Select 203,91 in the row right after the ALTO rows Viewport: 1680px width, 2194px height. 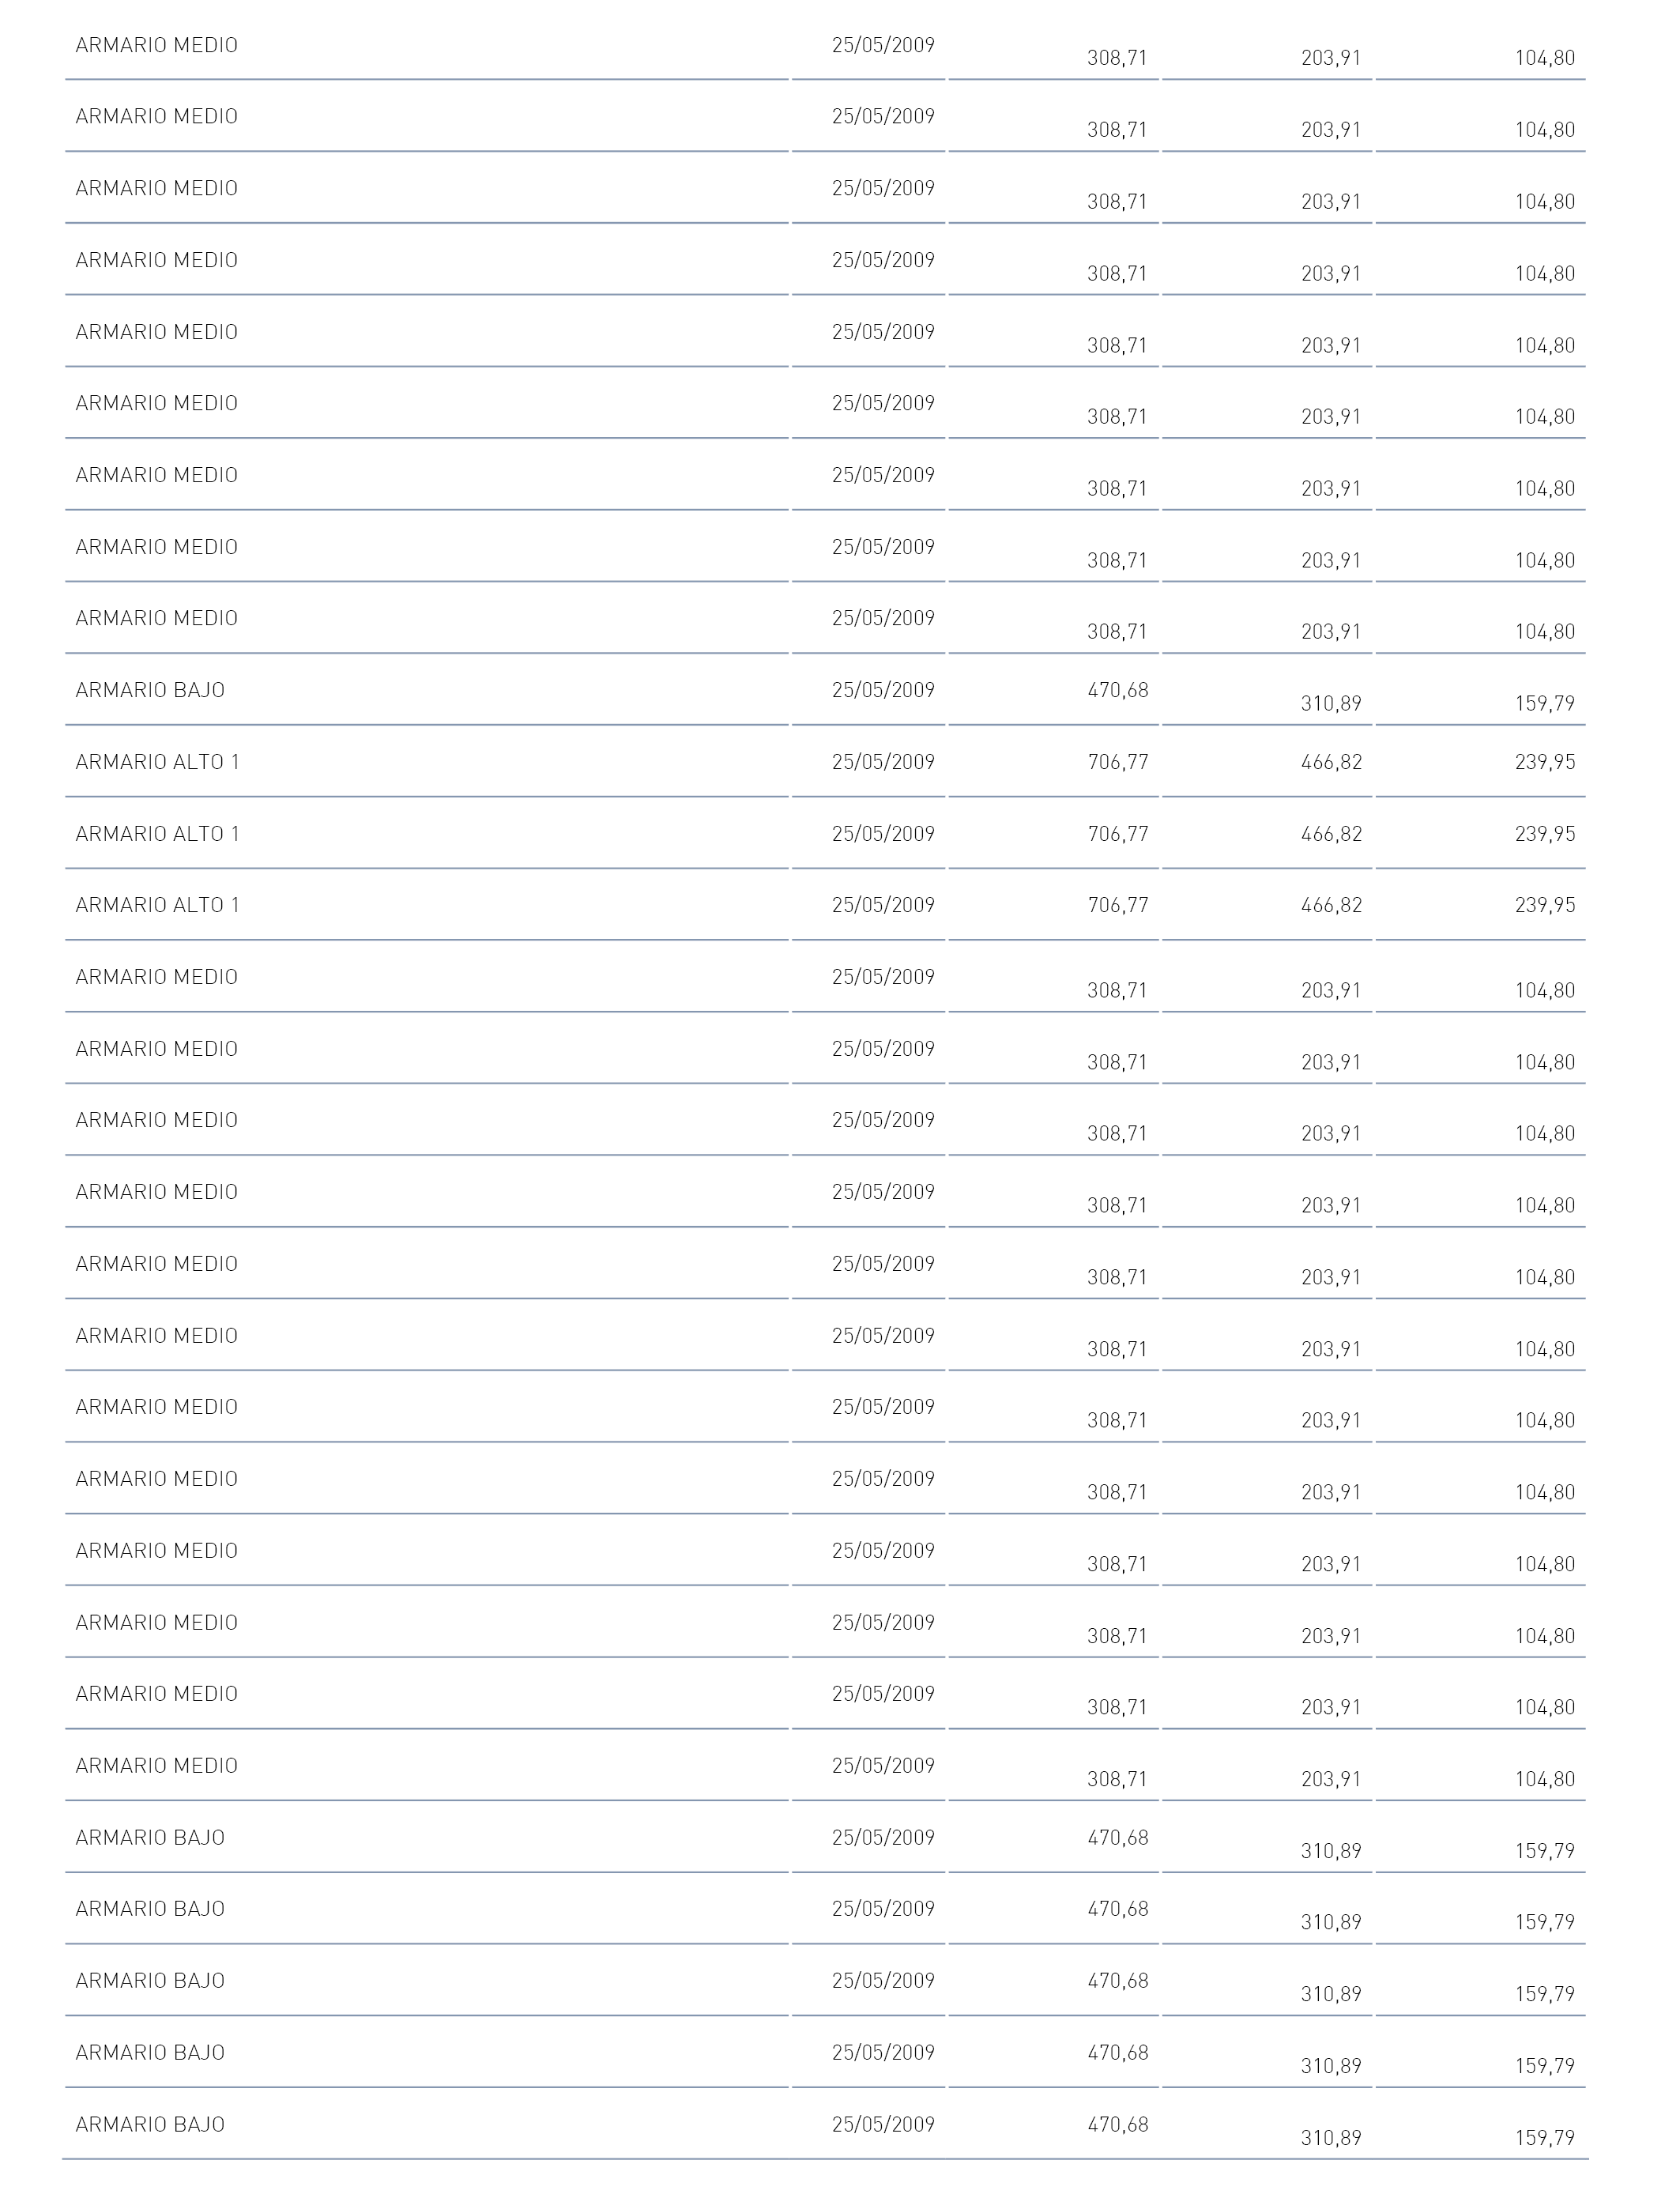(1331, 990)
